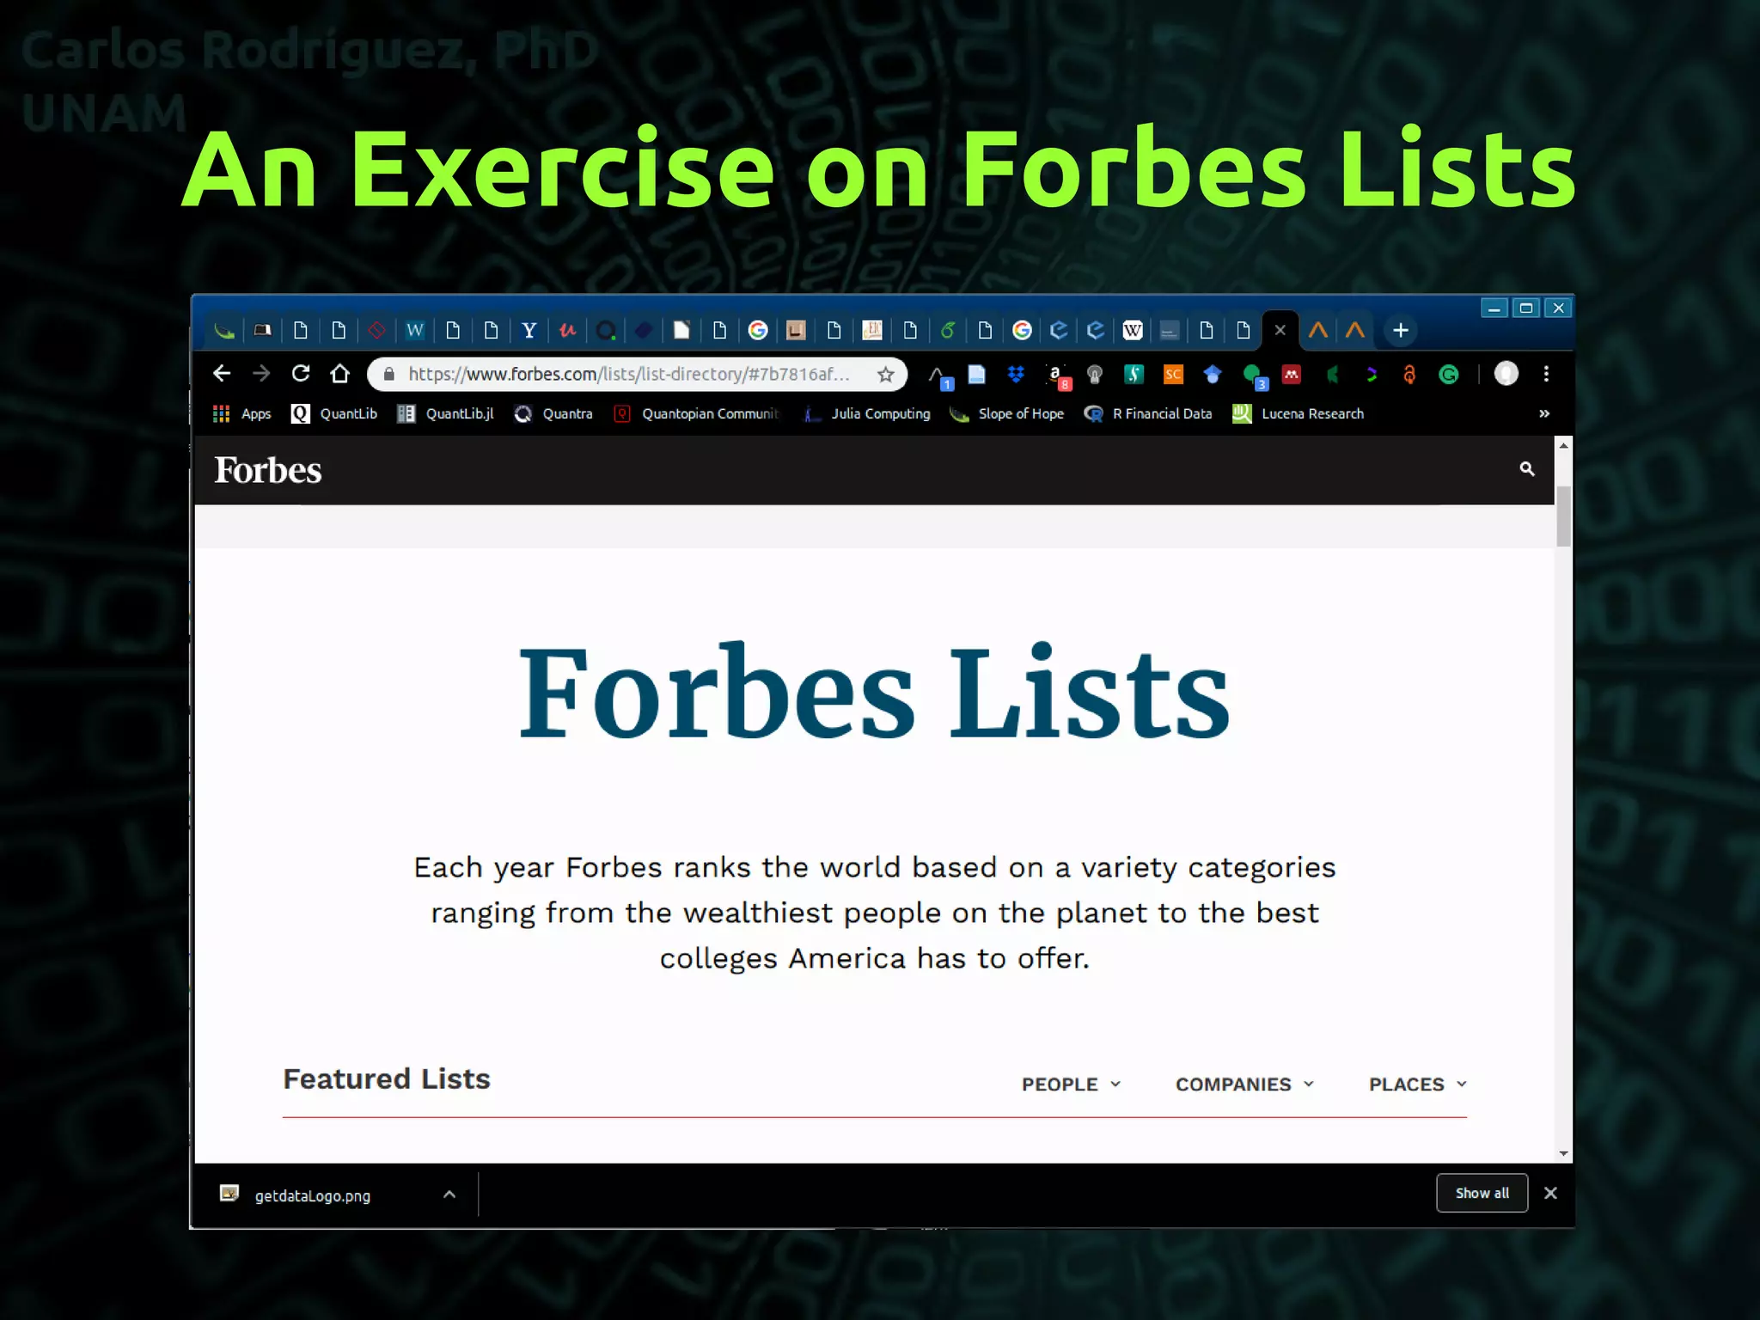
Task: Open the Quantopian Community bookmark
Action: [697, 413]
